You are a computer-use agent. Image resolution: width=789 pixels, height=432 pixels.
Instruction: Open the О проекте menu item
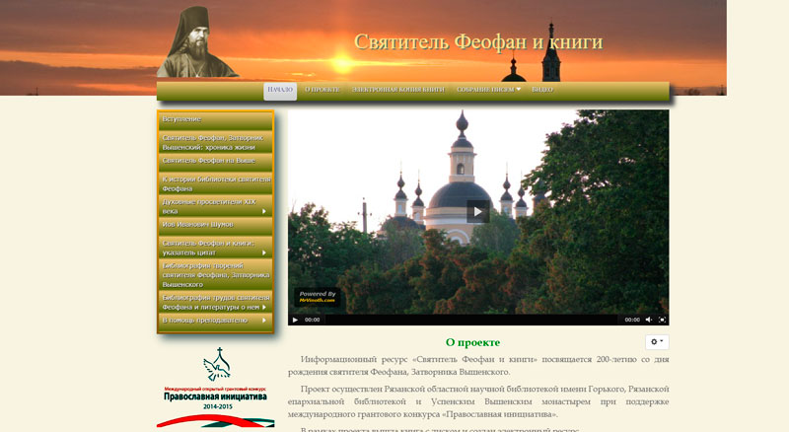tap(322, 90)
